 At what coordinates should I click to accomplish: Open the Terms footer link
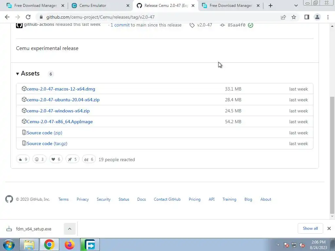(63, 199)
